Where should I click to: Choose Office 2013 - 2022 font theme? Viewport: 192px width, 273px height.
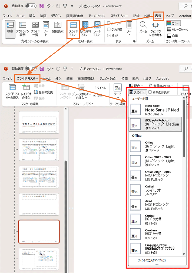156,161
